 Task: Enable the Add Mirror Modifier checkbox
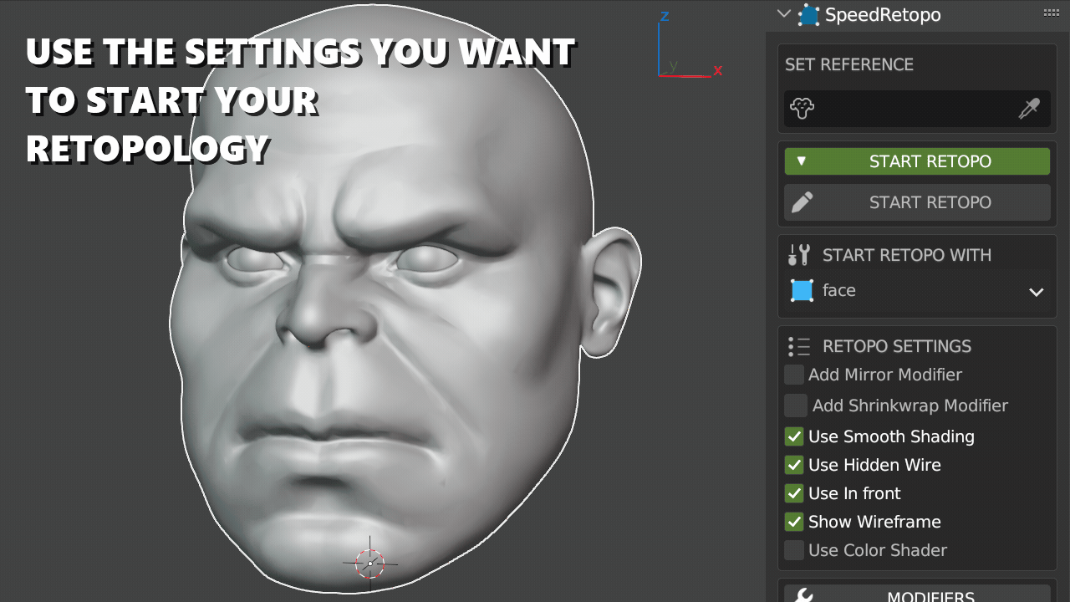pos(793,375)
